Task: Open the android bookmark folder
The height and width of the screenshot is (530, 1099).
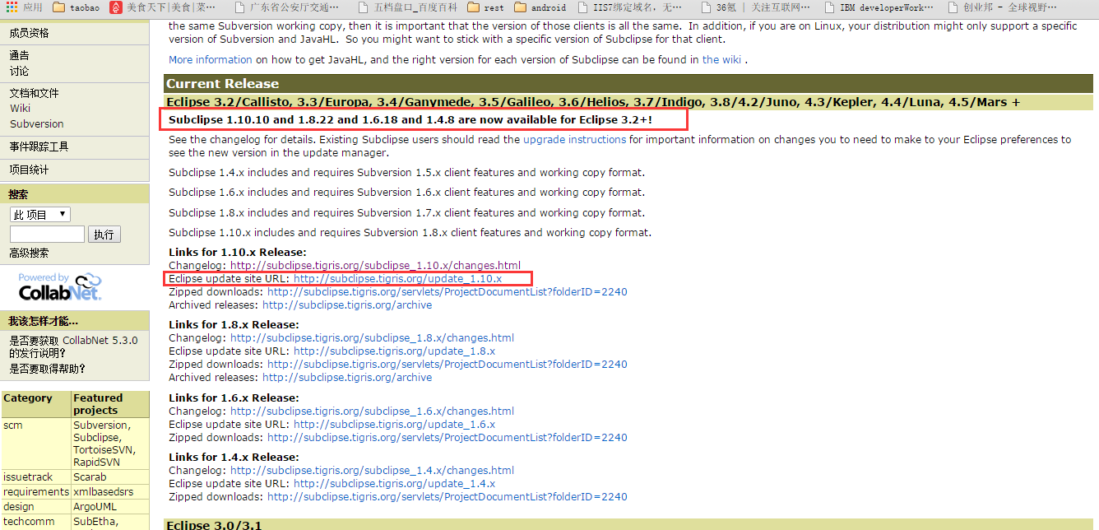Action: [x=540, y=7]
